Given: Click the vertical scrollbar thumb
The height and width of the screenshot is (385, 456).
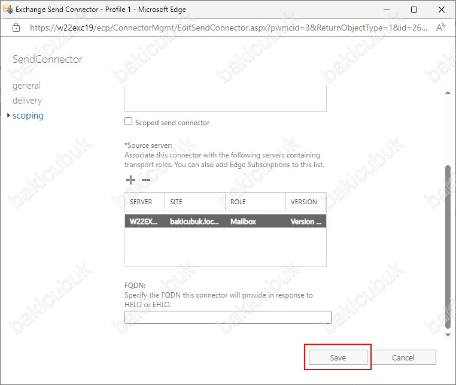Looking at the screenshot, I should click(448, 247).
